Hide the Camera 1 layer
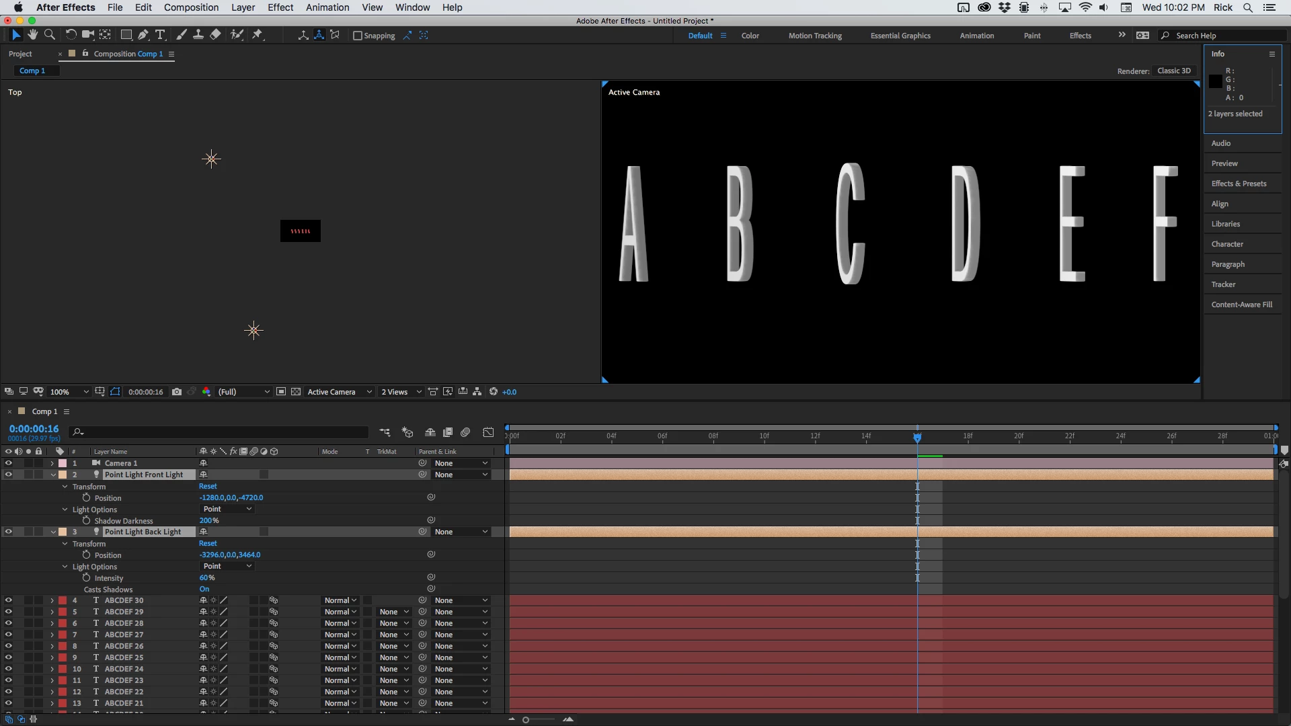 point(8,463)
